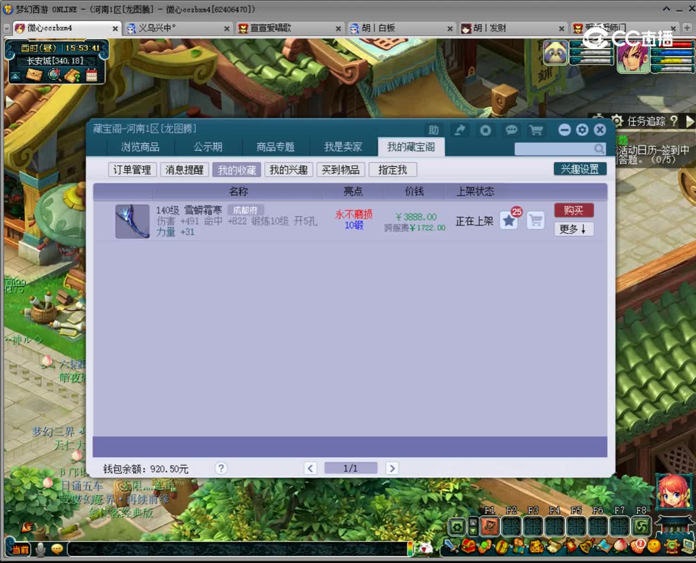Open the sword attack icon in bottom toolbar
This screenshot has height=563, width=696.
click(451, 546)
